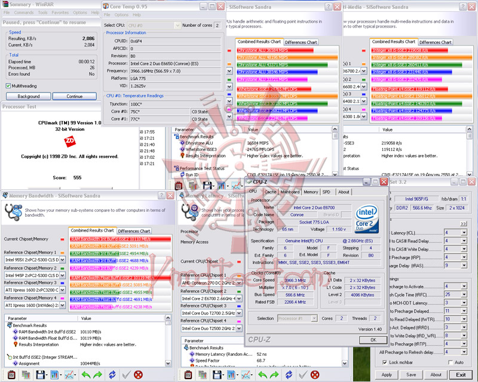
Task: Click the green back arrow in Memory Latency
Action: pos(262,374)
